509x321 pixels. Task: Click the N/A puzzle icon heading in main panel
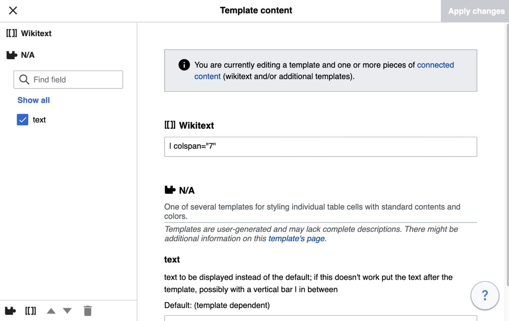170,190
